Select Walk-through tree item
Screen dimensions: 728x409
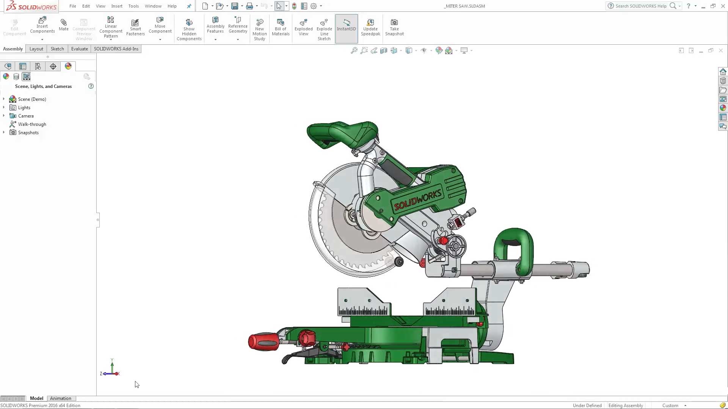(x=32, y=124)
